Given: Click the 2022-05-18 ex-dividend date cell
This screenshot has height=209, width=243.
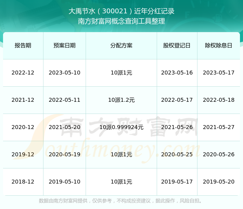Looking at the screenshot, I should point(219,100).
